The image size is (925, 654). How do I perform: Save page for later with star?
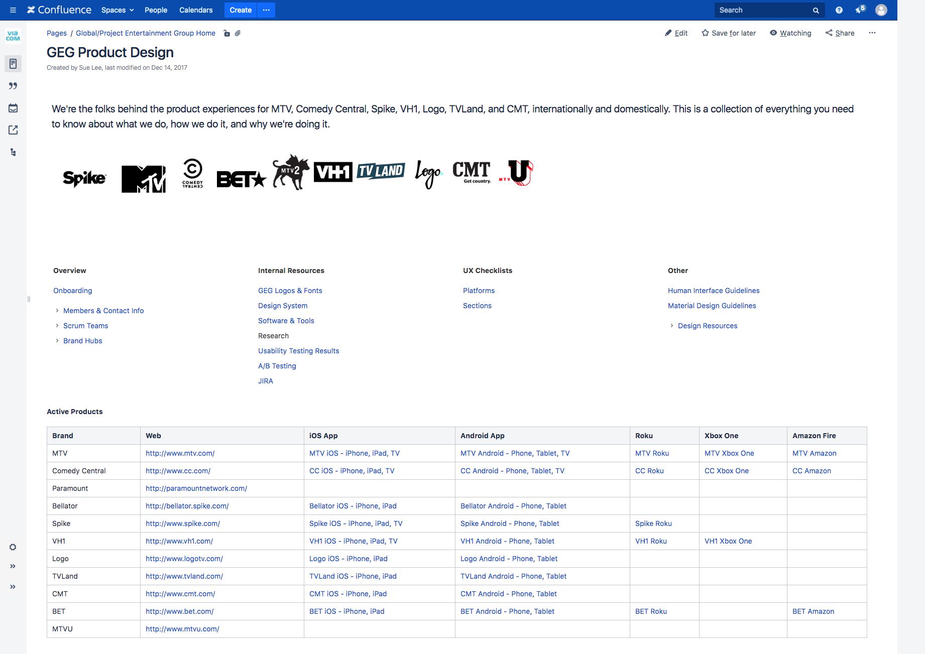729,33
